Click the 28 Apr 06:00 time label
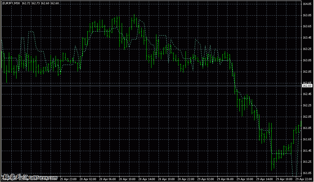Screen dimensions: 314x182 (x=108, y=179)
